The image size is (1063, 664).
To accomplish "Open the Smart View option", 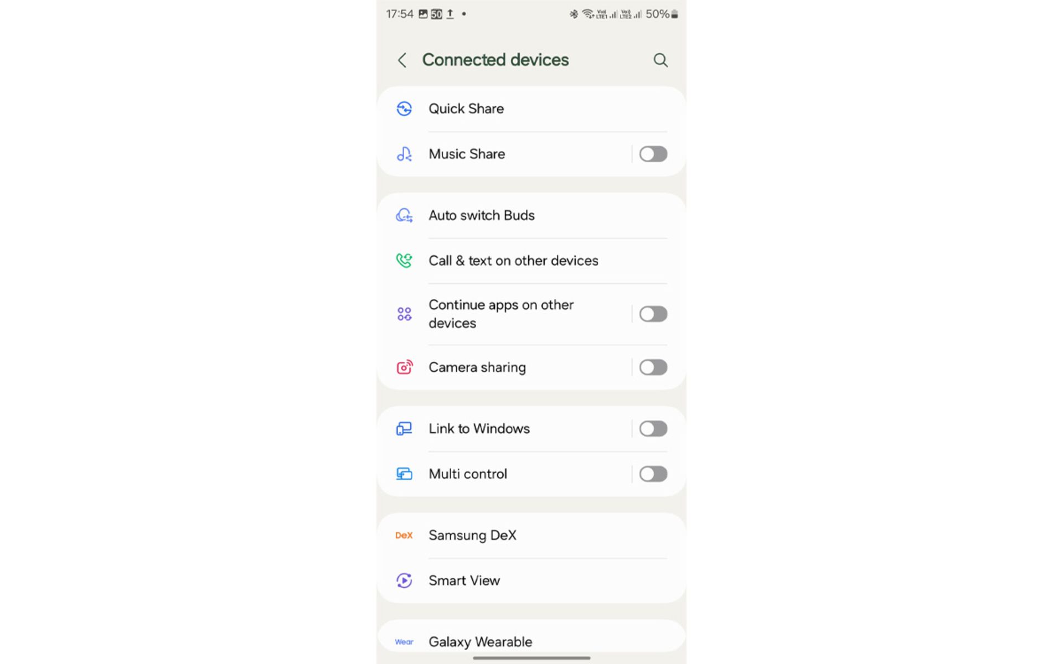I will click(464, 580).
